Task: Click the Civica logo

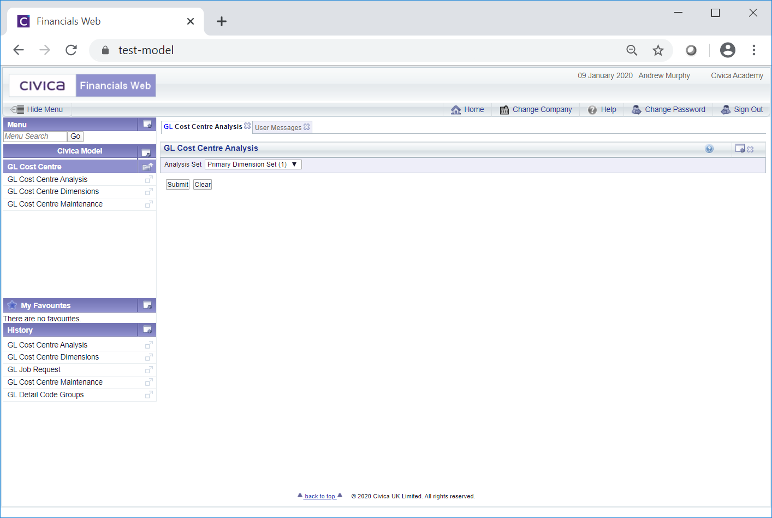Action: 42,86
